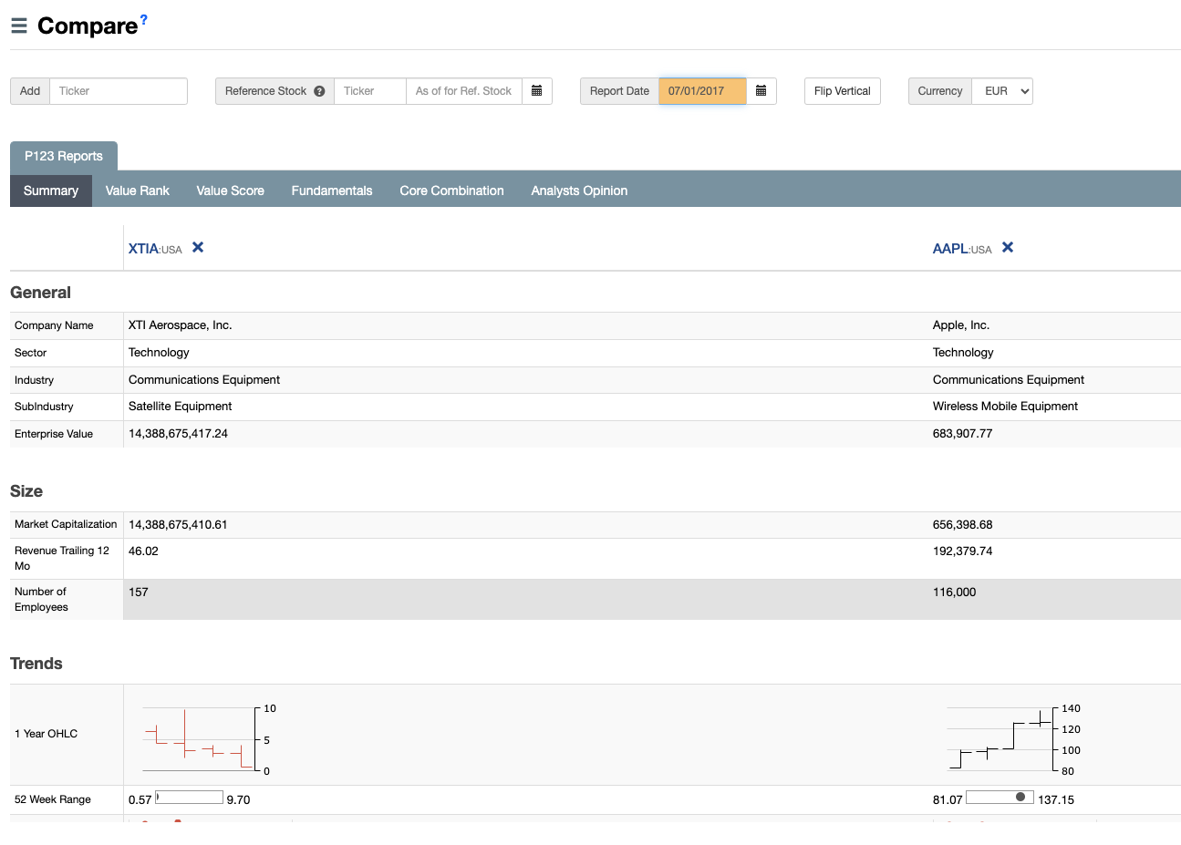The width and height of the screenshot is (1181, 845).
Task: Click AAPL employee count 116,000
Action: tap(955, 593)
